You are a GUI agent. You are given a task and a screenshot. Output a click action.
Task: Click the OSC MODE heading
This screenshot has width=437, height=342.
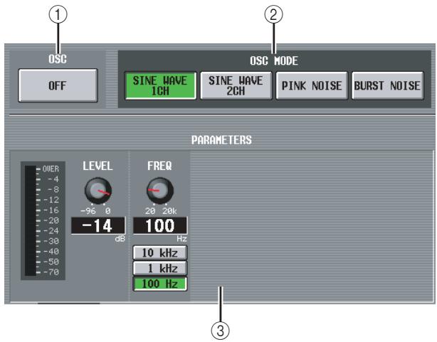tap(274, 60)
